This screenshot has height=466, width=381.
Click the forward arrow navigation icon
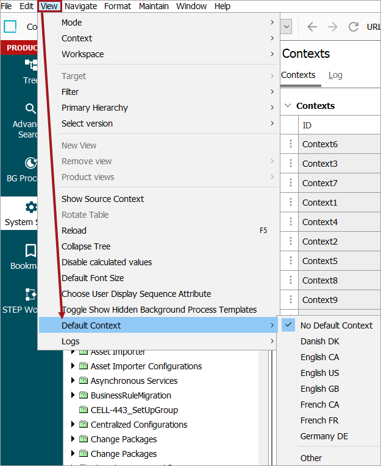tap(332, 27)
